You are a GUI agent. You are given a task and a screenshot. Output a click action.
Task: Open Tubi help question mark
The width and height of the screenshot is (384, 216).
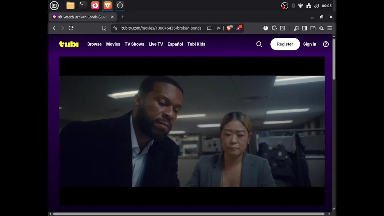coord(326,44)
